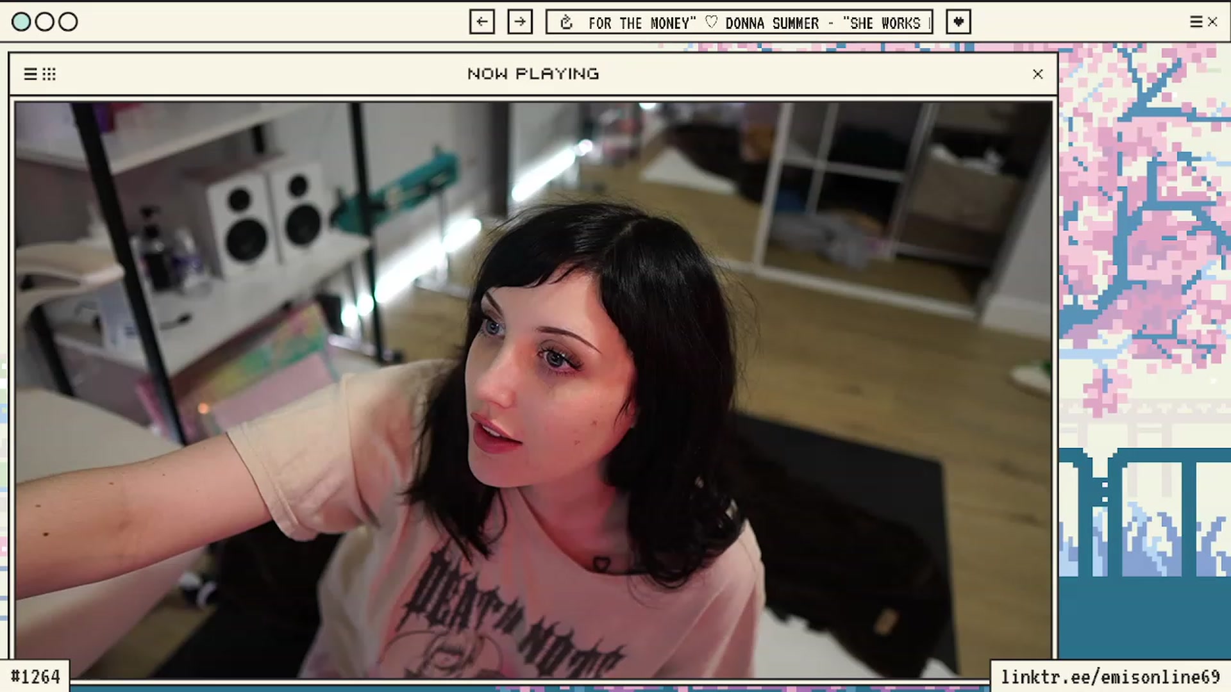Screen dimensions: 1231x692
Task: Open the linktr.ee/emisonline69 link
Action: coord(1110,677)
